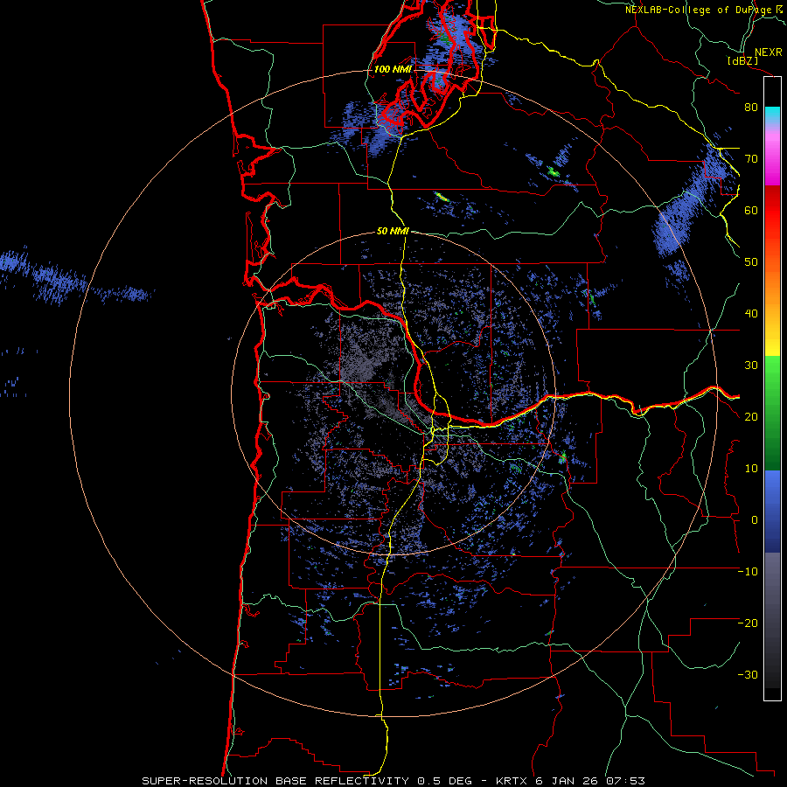Click the -10 value on the dBZ scale
The height and width of the screenshot is (787, 787).
(748, 572)
